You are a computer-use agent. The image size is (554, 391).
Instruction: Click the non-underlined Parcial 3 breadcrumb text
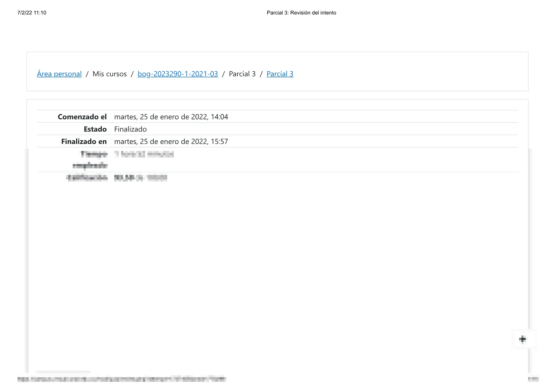242,74
